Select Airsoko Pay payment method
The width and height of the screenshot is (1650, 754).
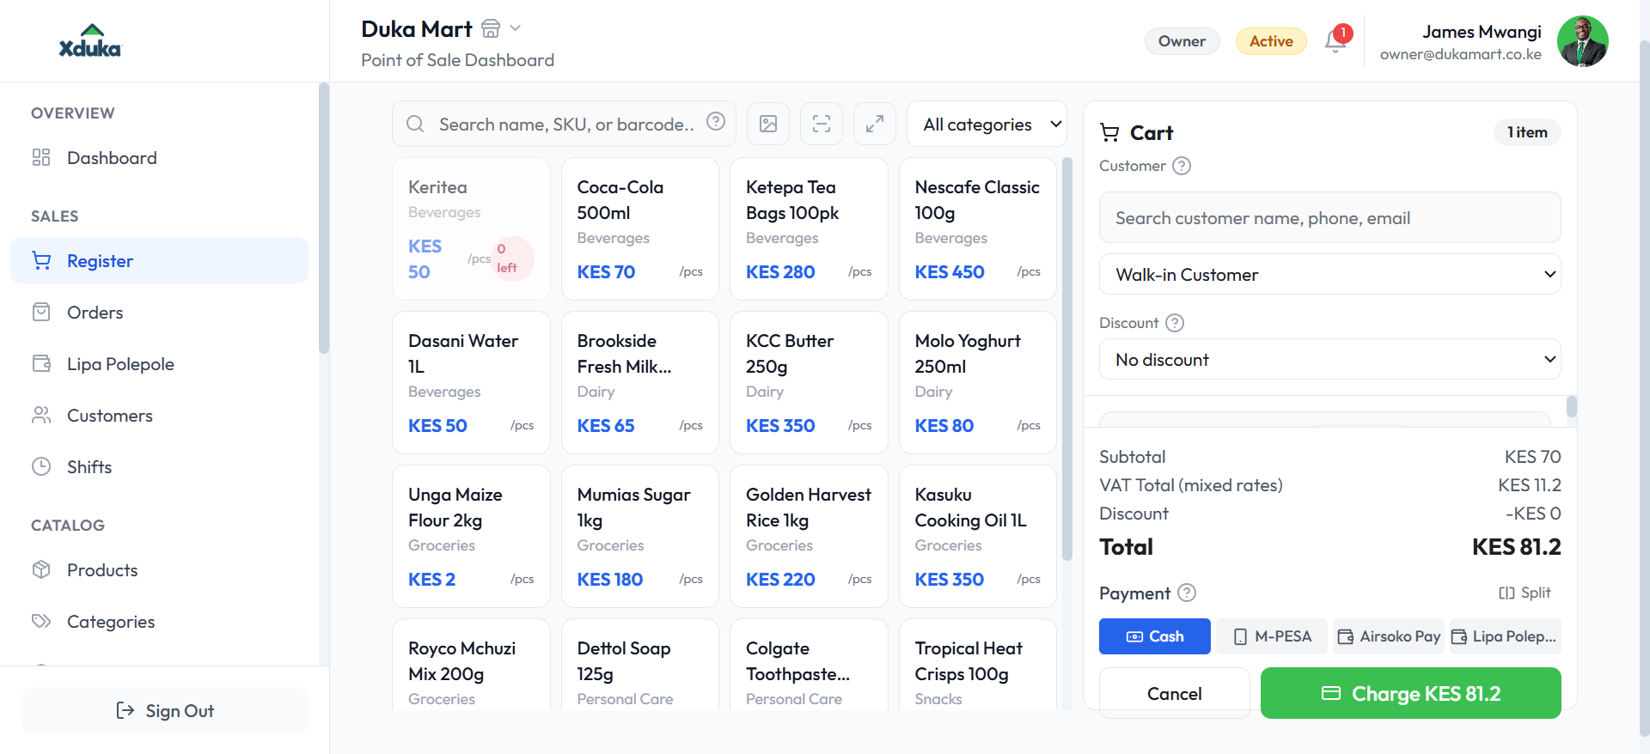tap(1389, 636)
